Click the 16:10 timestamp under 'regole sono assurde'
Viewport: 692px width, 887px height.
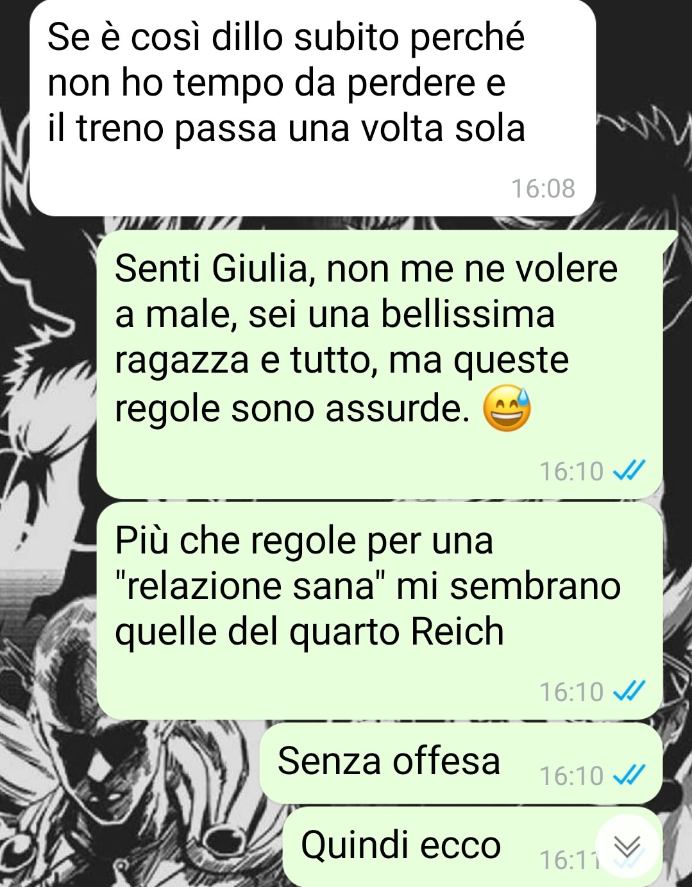571,471
